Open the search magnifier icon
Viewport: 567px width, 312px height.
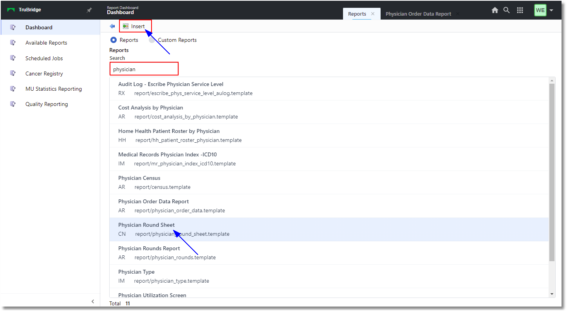click(507, 10)
